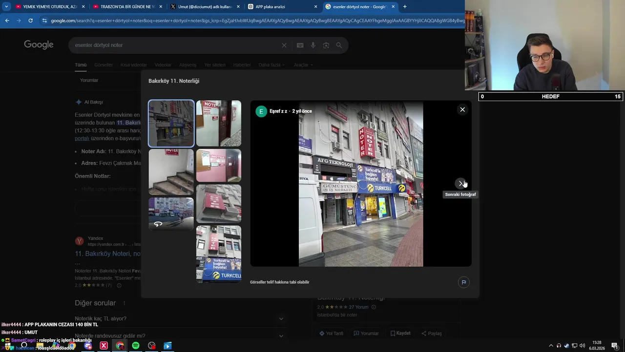625x352 pixels.
Task: Show hidden system tray icons
Action: [551, 346]
